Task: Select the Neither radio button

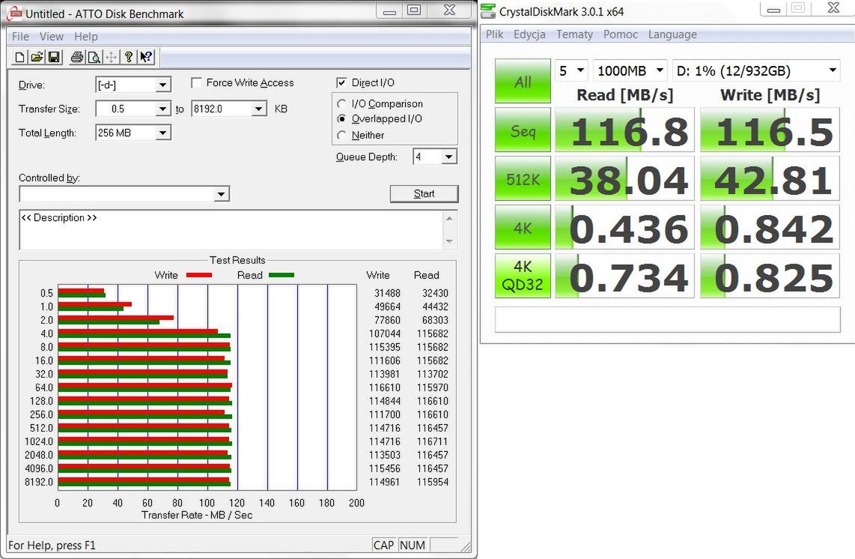Action: tap(342, 135)
